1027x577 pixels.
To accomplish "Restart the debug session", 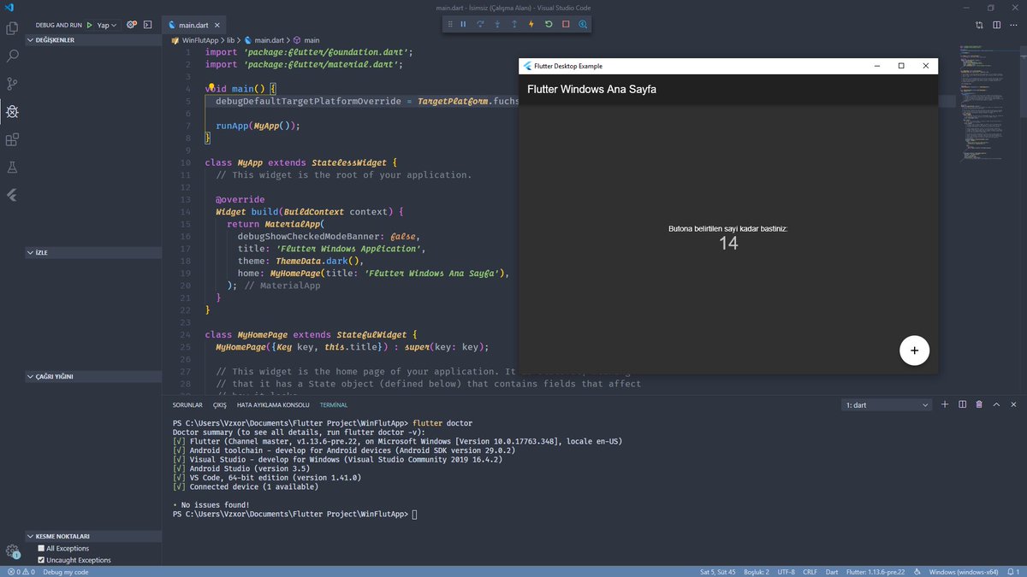I will (549, 25).
